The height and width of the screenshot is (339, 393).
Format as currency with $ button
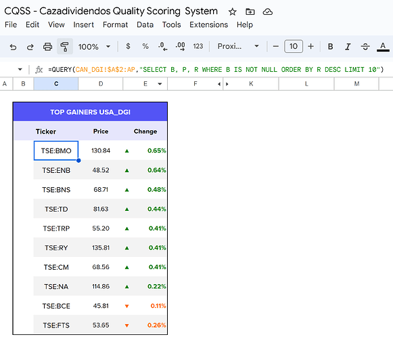click(128, 46)
